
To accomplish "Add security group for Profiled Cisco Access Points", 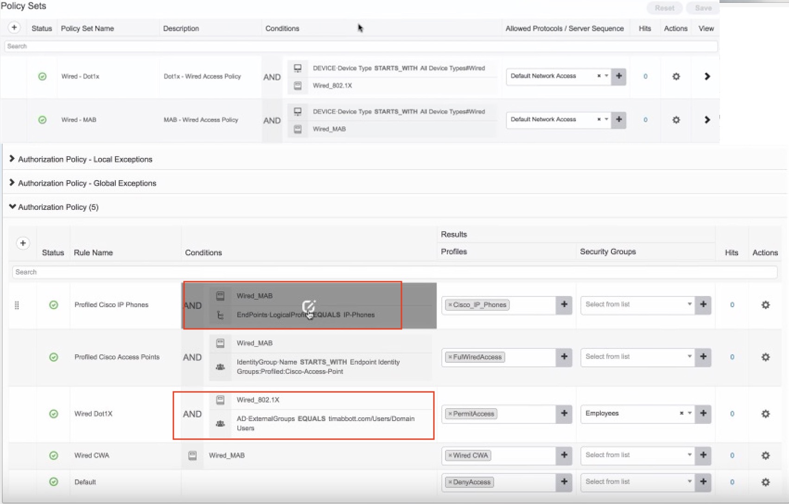I will click(703, 357).
